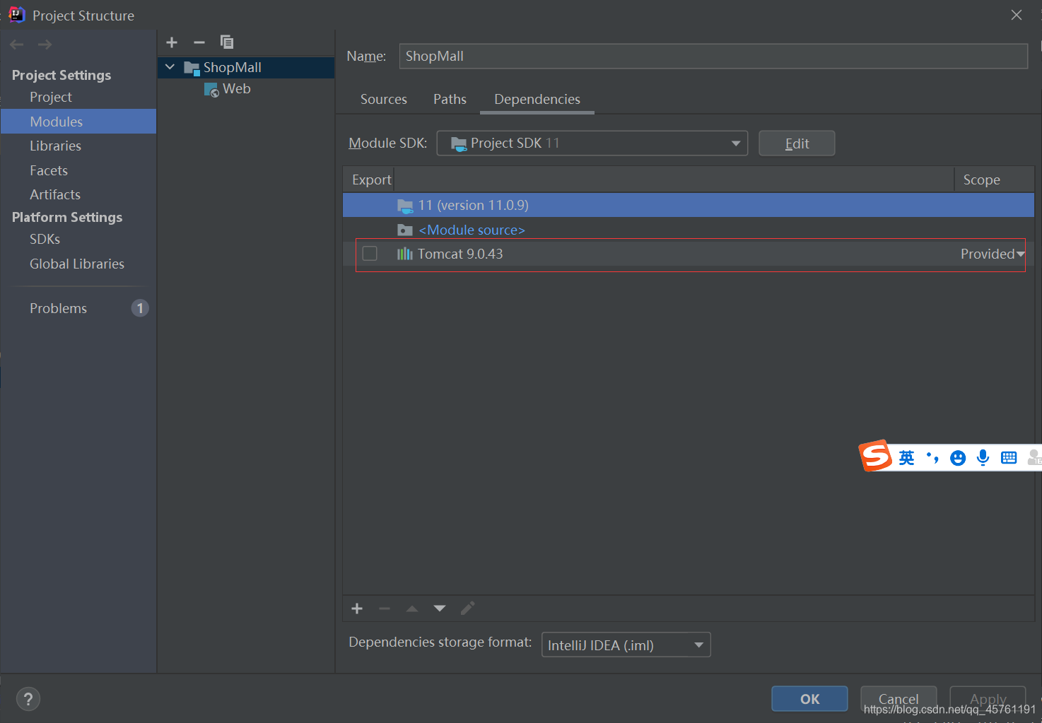
Task: Select Modules in the sidebar
Action: [x=78, y=122]
